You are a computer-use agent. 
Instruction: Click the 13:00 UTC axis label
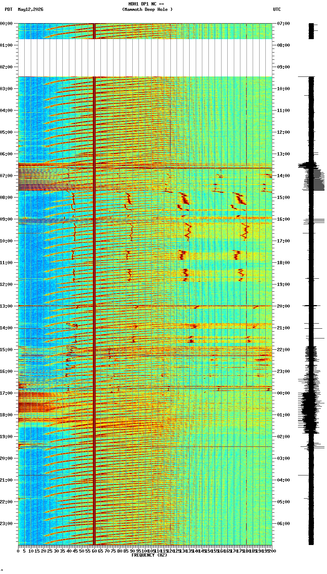click(x=283, y=154)
